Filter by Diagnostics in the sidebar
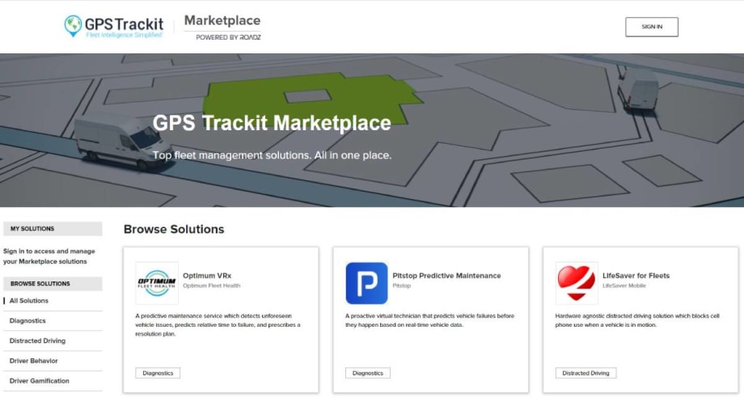Screen dimensions: 744x398 [27, 320]
